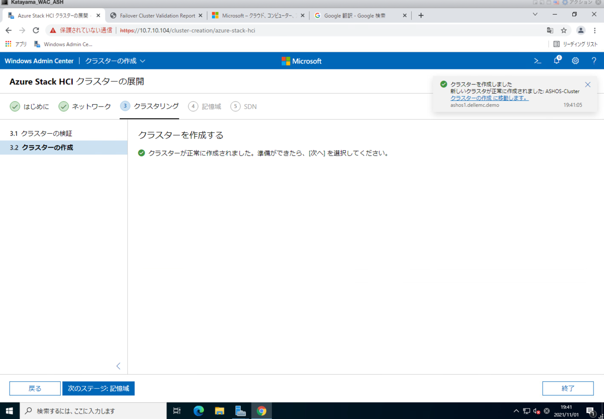Click the muted volume tray icon
The width and height of the screenshot is (604, 419).
(x=537, y=411)
